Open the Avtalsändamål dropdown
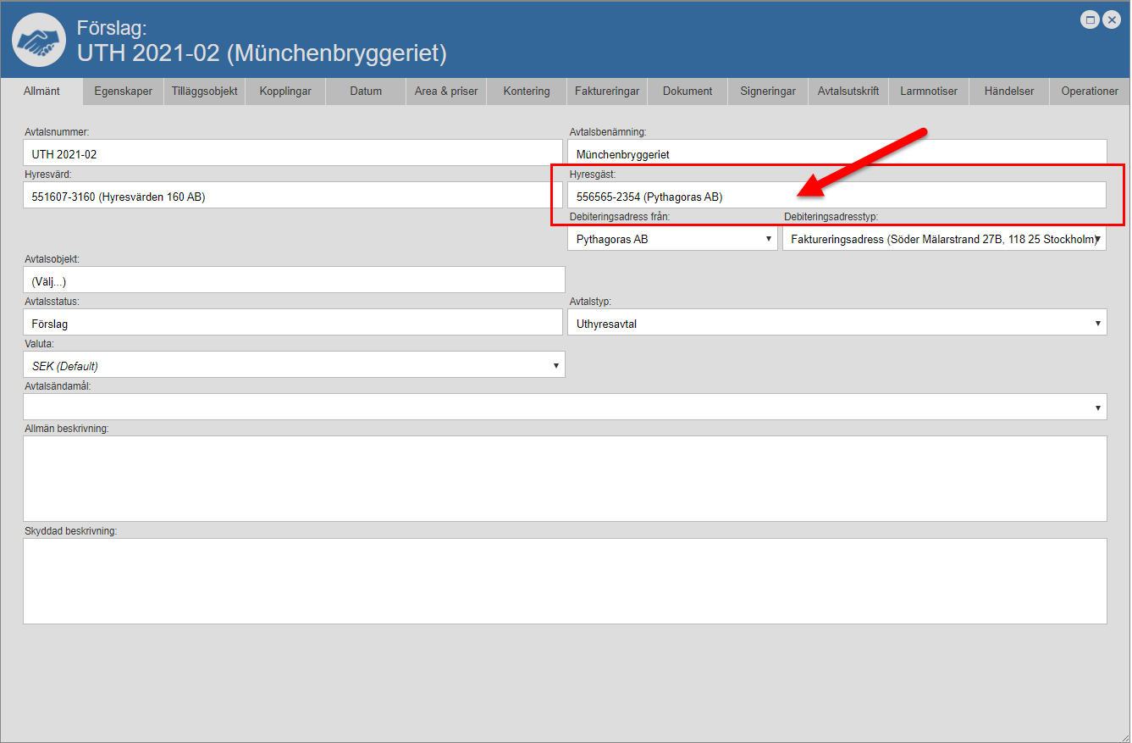 [565, 408]
